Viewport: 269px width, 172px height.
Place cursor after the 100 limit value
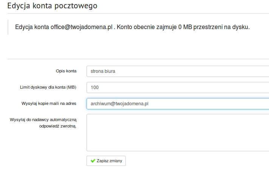(99, 88)
